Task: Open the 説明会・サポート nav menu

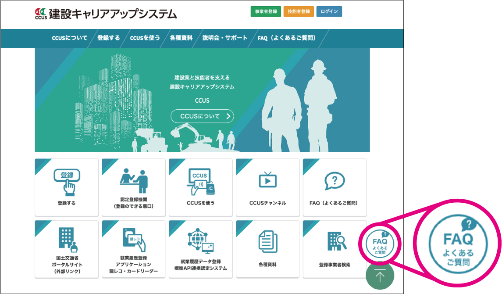Action: [x=225, y=38]
